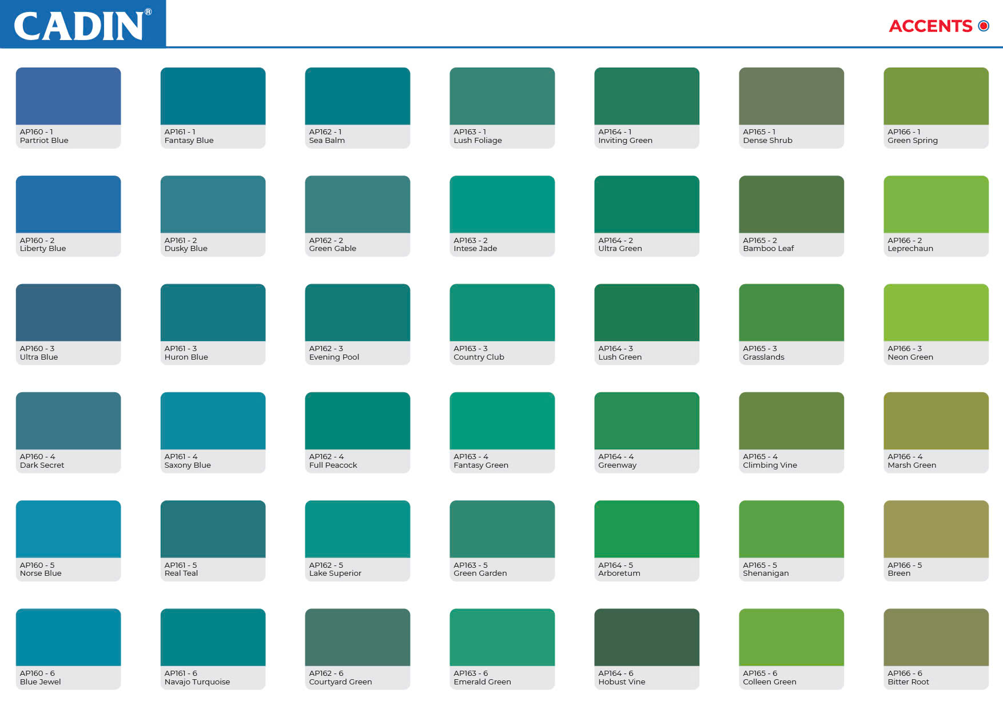This screenshot has width=1003, height=709.
Task: Pick the Dense Shrub swatch
Action: [791, 96]
